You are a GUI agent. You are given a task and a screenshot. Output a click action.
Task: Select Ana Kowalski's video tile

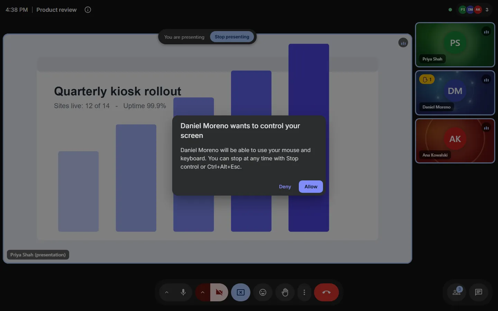tap(455, 141)
